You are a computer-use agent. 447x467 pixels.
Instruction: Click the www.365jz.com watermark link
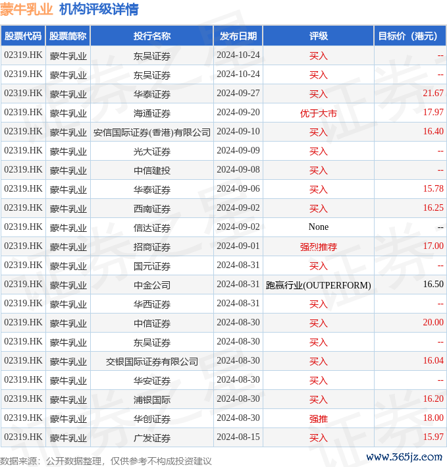pyautogui.click(x=404, y=457)
